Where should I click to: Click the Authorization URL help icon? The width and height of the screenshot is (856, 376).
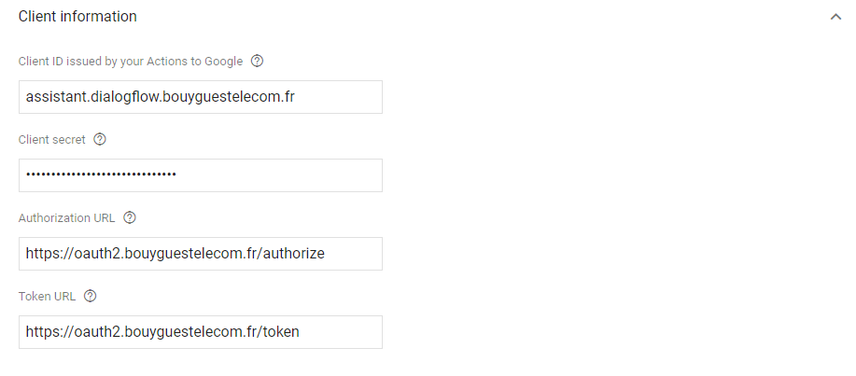point(130,218)
